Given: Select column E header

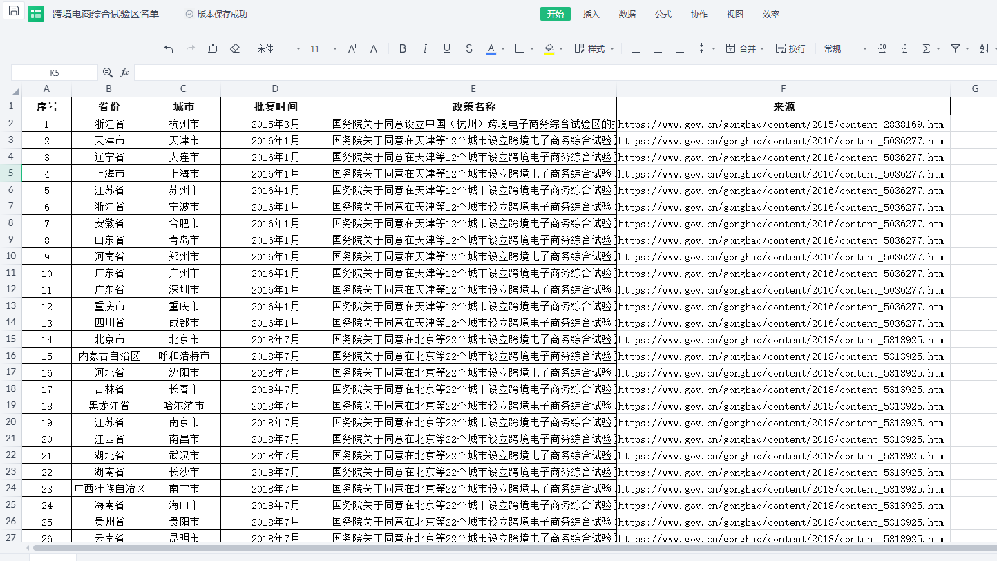Looking at the screenshot, I should click(x=473, y=89).
